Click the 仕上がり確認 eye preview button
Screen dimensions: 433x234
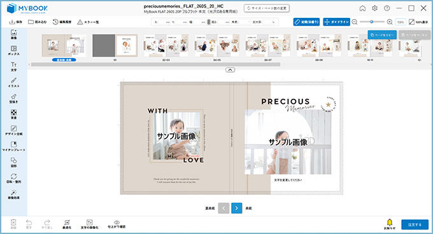pos(117,224)
